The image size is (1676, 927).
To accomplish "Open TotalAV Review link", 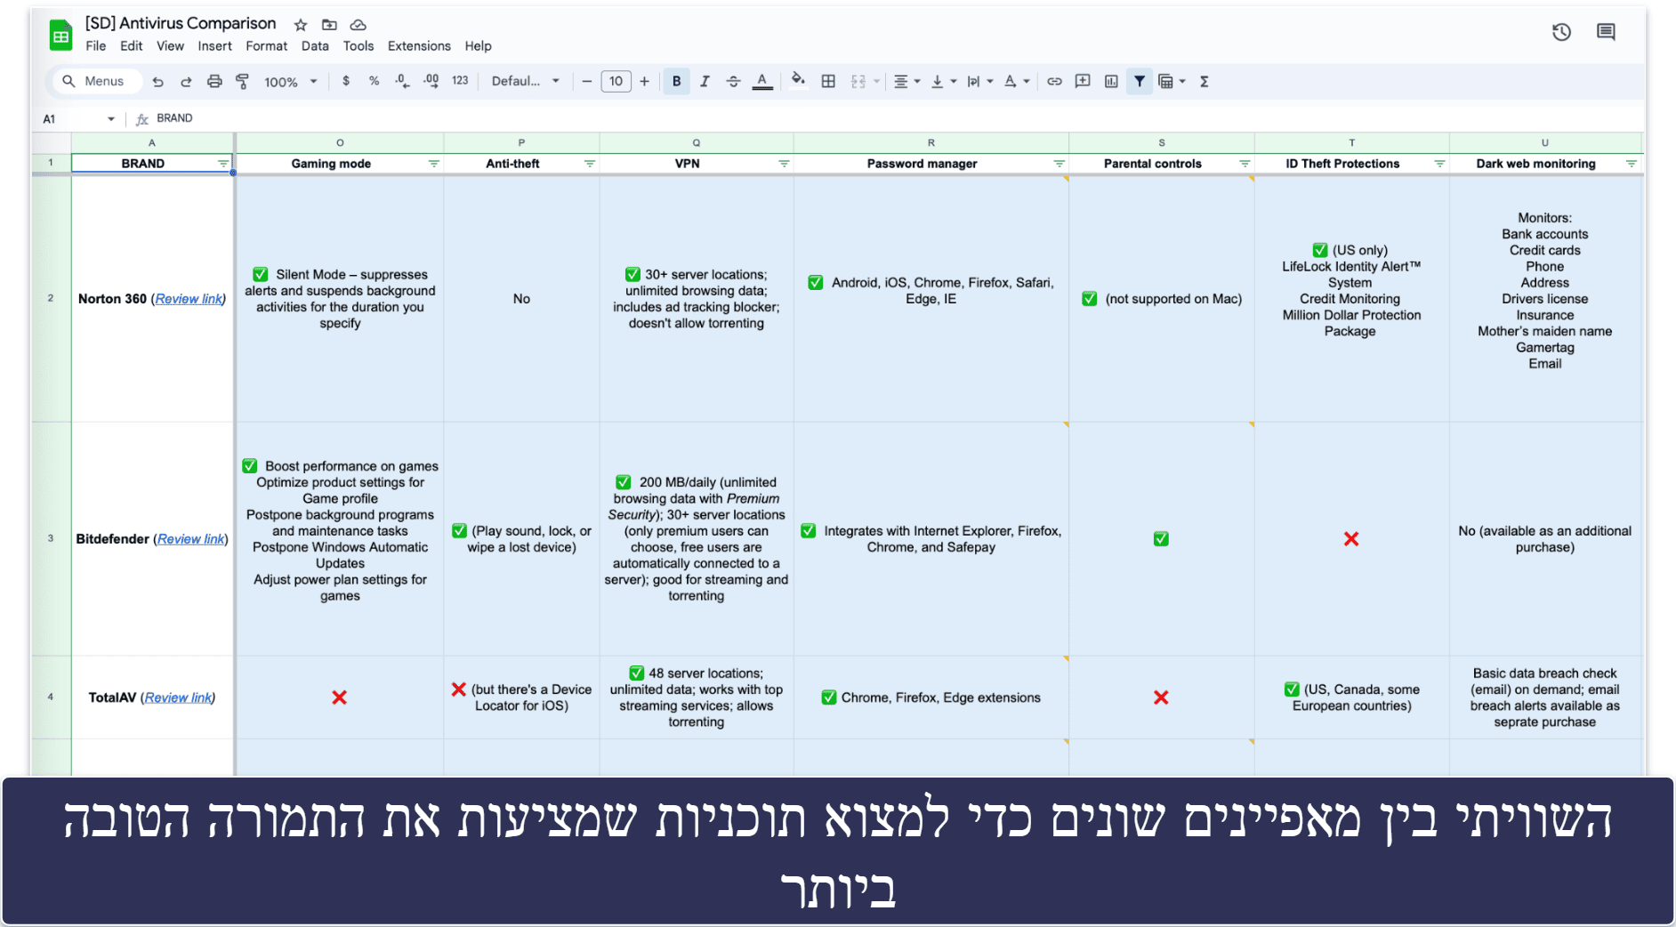I will click(179, 697).
